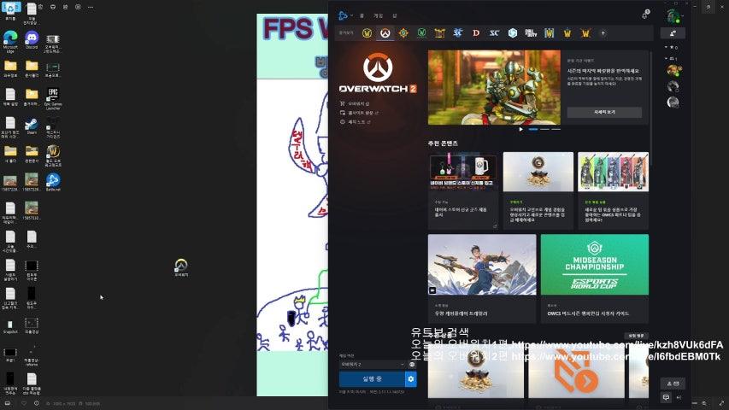
Task: Select the third friend avatar in list
Action: point(673,102)
